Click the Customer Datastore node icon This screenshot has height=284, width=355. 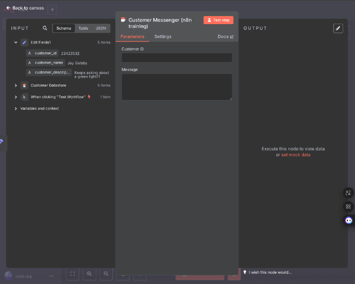24,85
